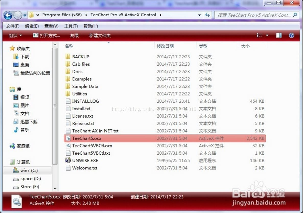Open the 迅雷下载 library

[x=25, y=122]
